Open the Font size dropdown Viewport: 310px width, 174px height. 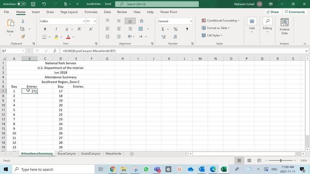[95, 21]
